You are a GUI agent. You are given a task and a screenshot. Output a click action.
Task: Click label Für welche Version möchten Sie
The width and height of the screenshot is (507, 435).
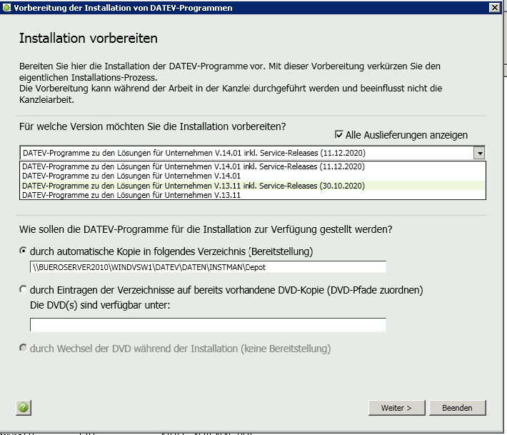(x=152, y=126)
